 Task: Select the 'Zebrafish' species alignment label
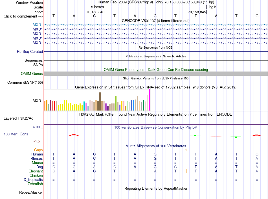point(35,184)
